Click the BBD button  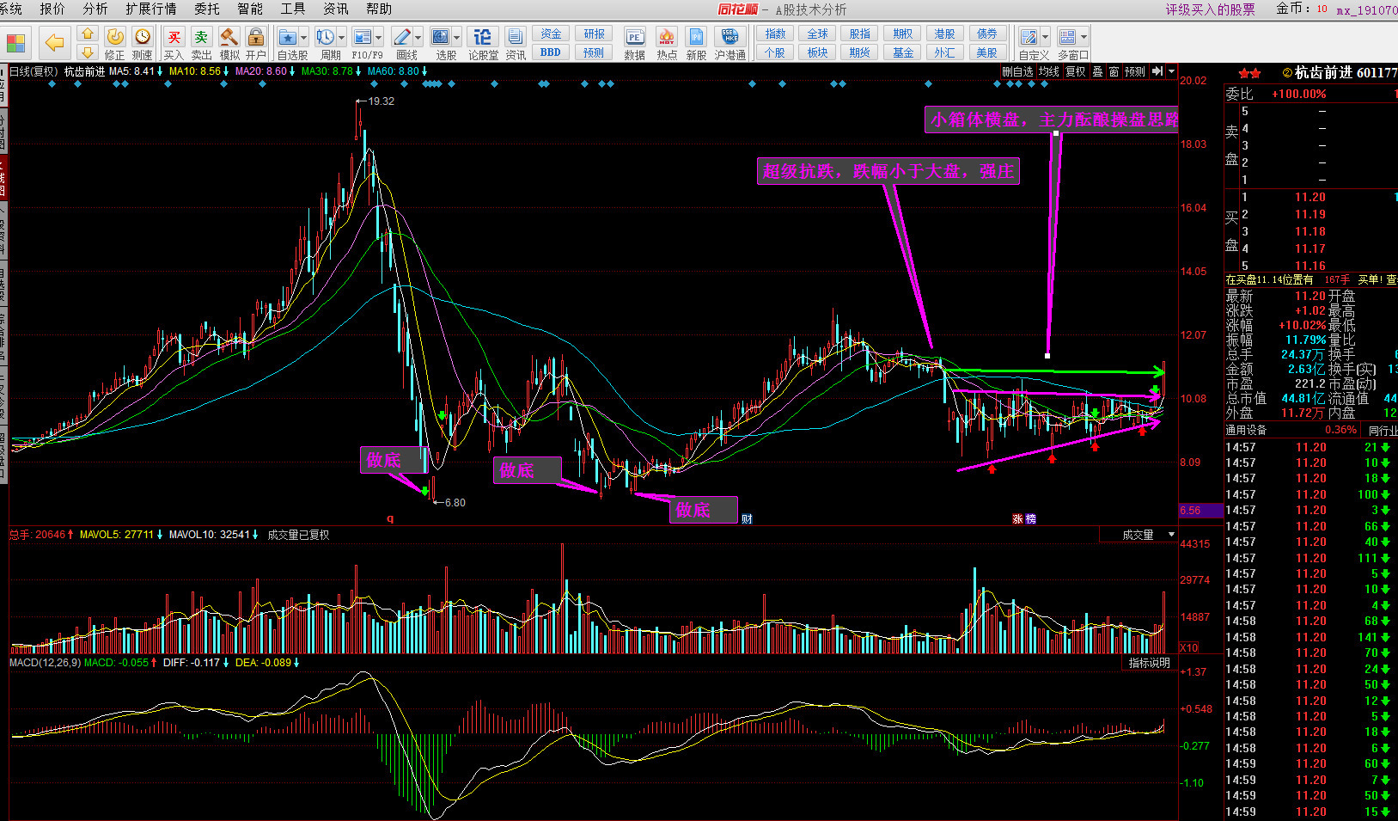pyautogui.click(x=551, y=52)
